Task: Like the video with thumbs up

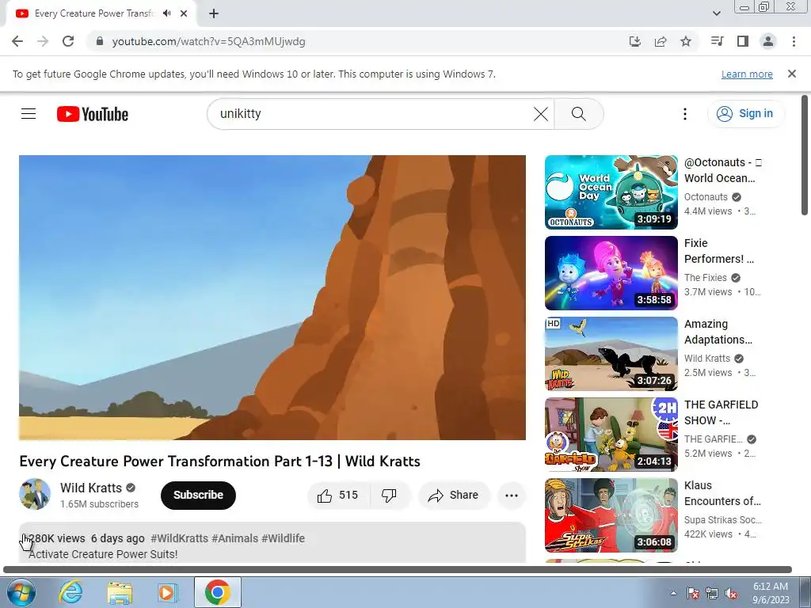Action: (x=337, y=496)
